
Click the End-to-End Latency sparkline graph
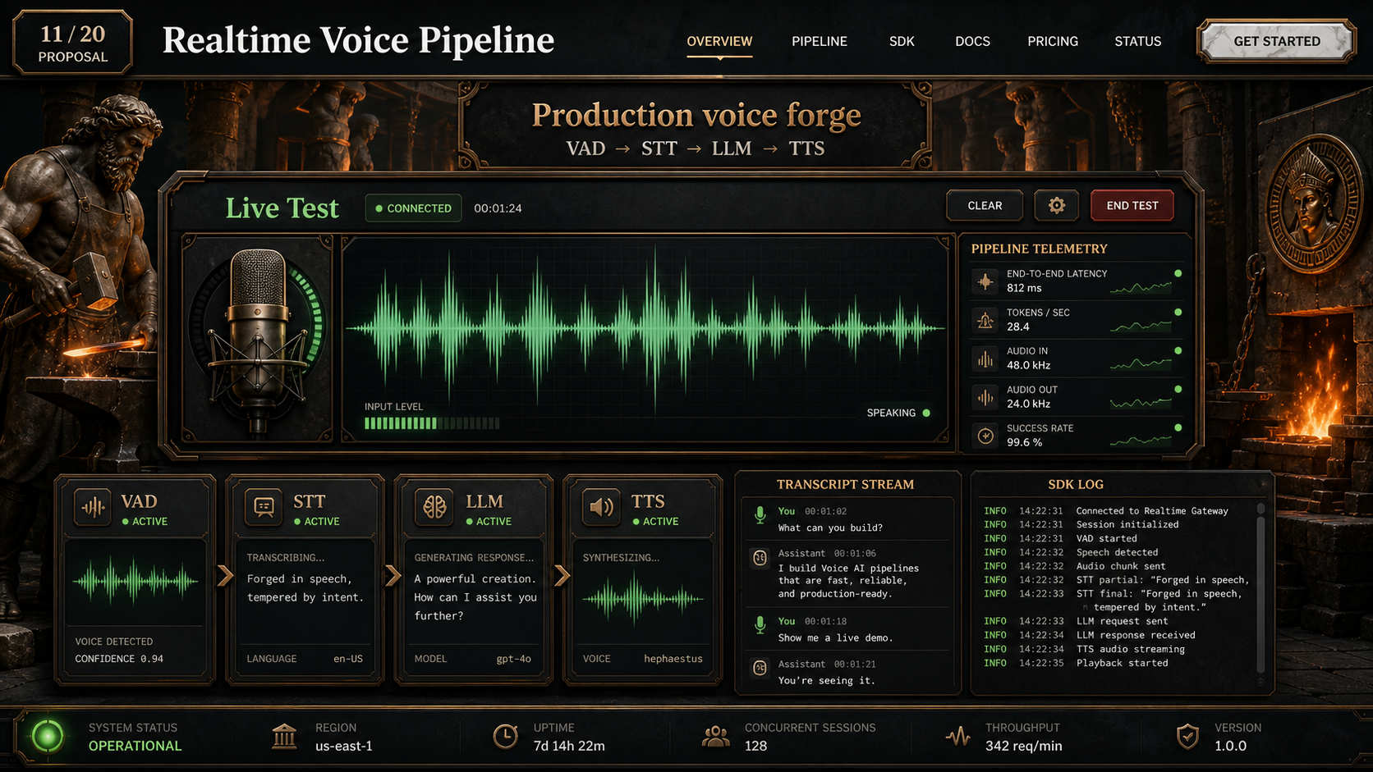coord(1141,287)
